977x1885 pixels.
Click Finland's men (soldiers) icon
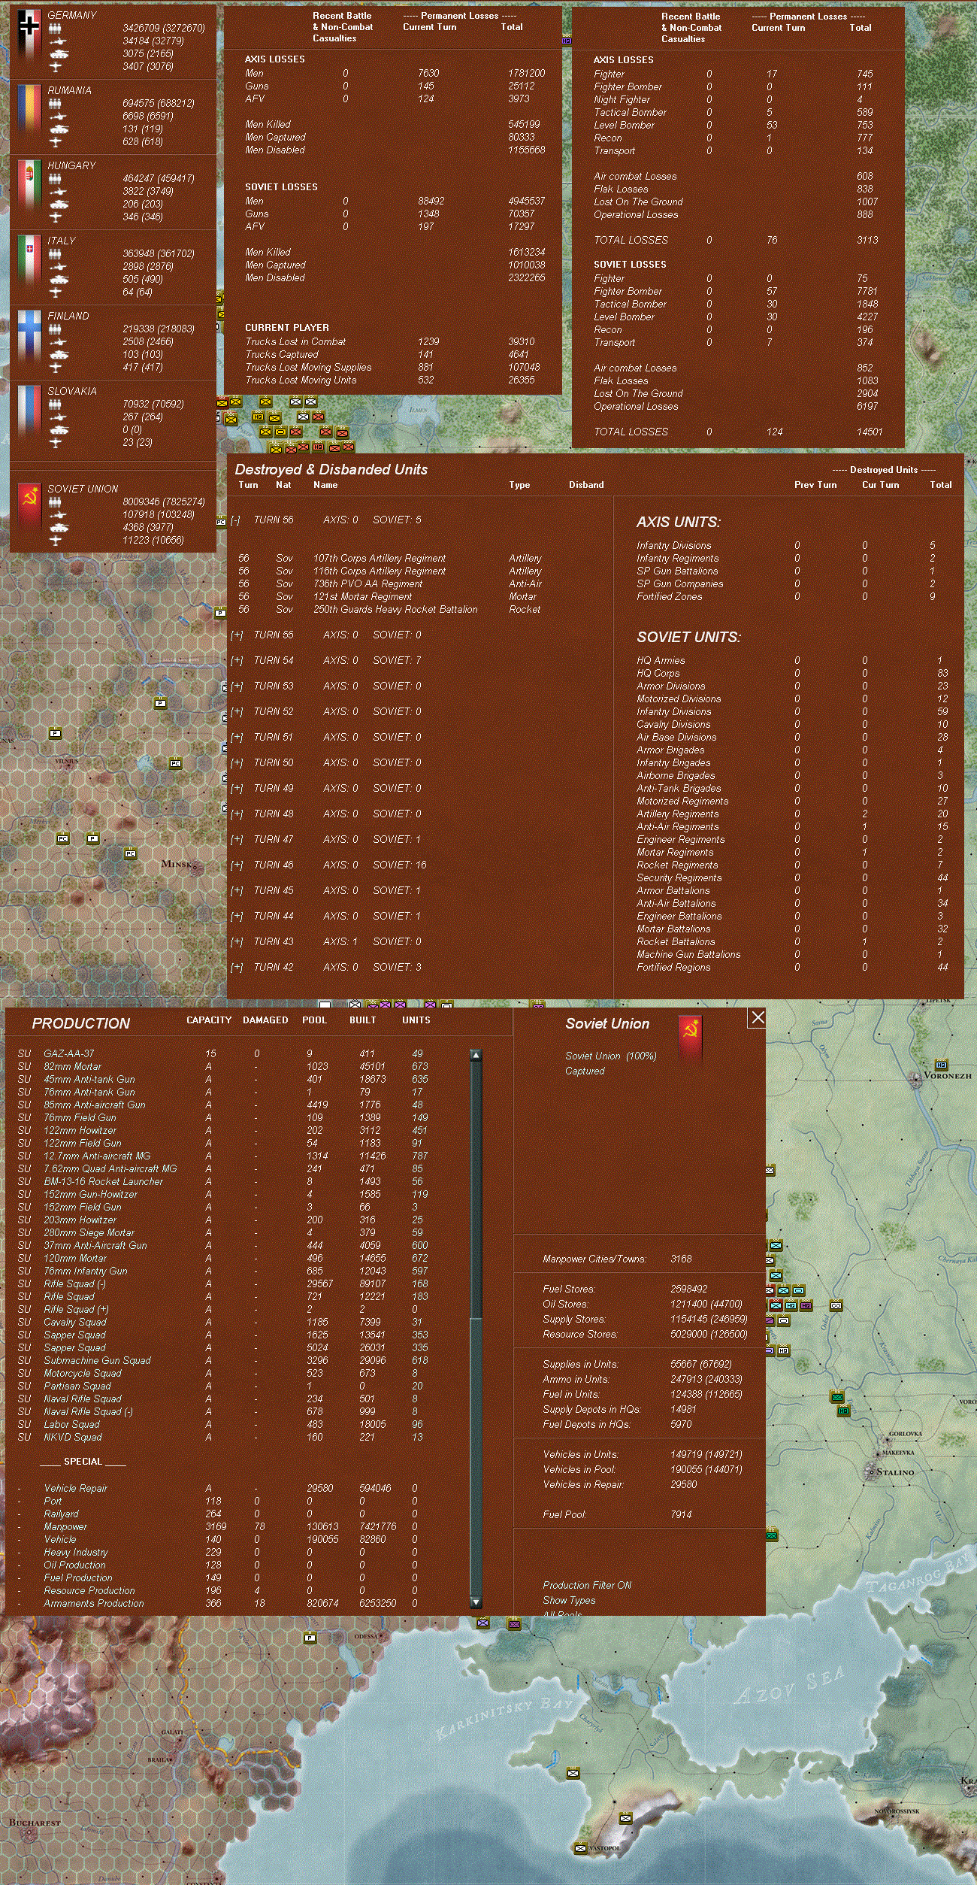[56, 329]
